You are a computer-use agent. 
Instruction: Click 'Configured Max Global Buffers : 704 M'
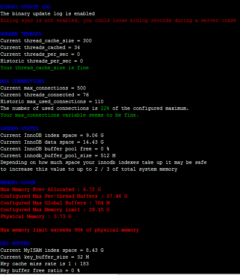55,203
